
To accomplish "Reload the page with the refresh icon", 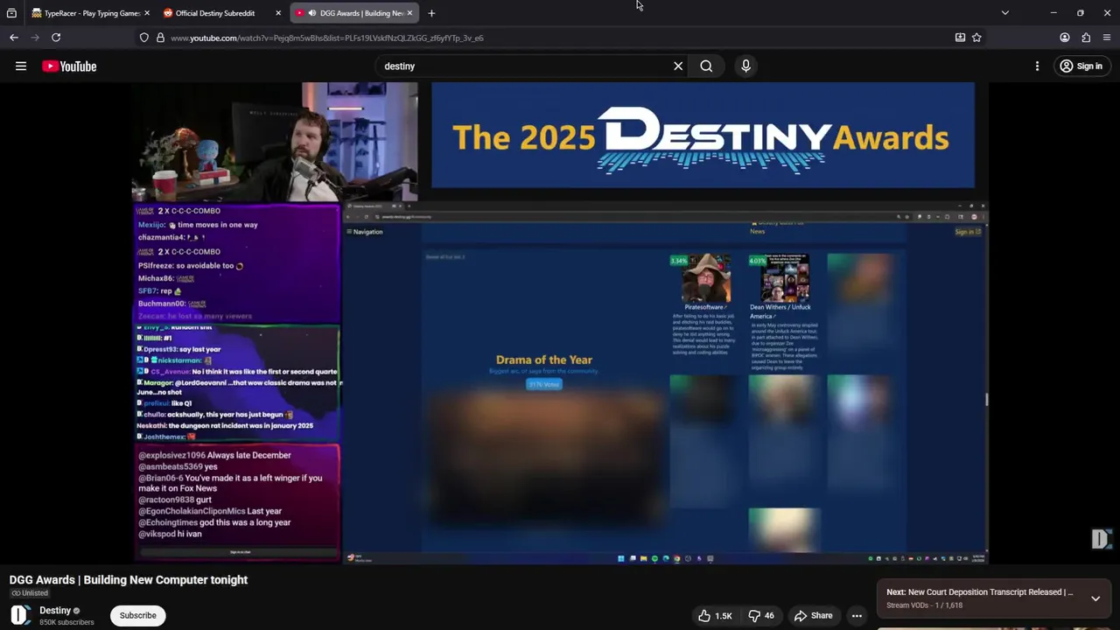I will [56, 38].
